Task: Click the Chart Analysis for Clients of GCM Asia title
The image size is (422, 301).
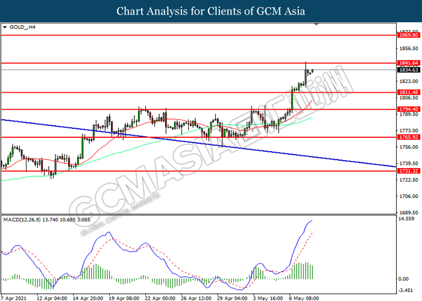Action: pyautogui.click(x=211, y=11)
